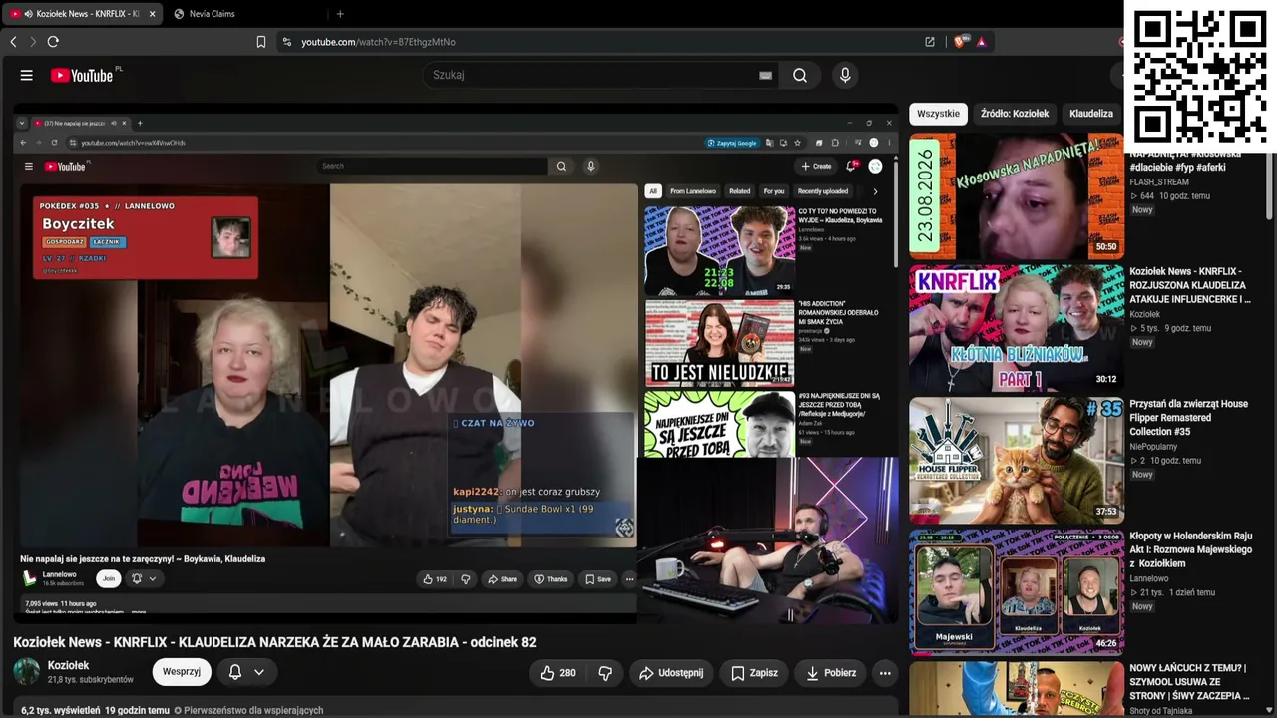
Task: Like the video with 280 likes
Action: pyautogui.click(x=558, y=673)
